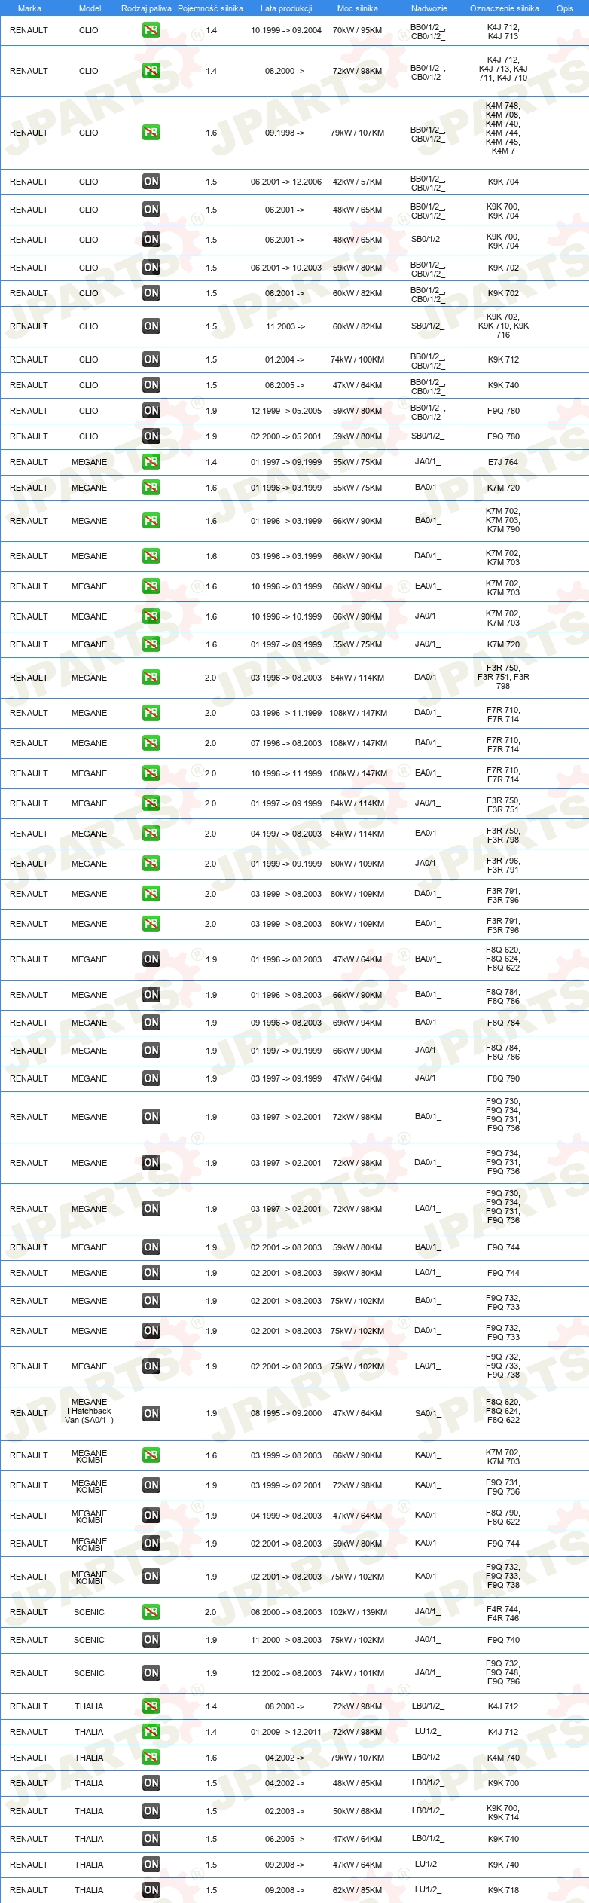Image resolution: width=589 pixels, height=1903 pixels.
Task: Select years cell 09.1998 ->
Action: (285, 133)
